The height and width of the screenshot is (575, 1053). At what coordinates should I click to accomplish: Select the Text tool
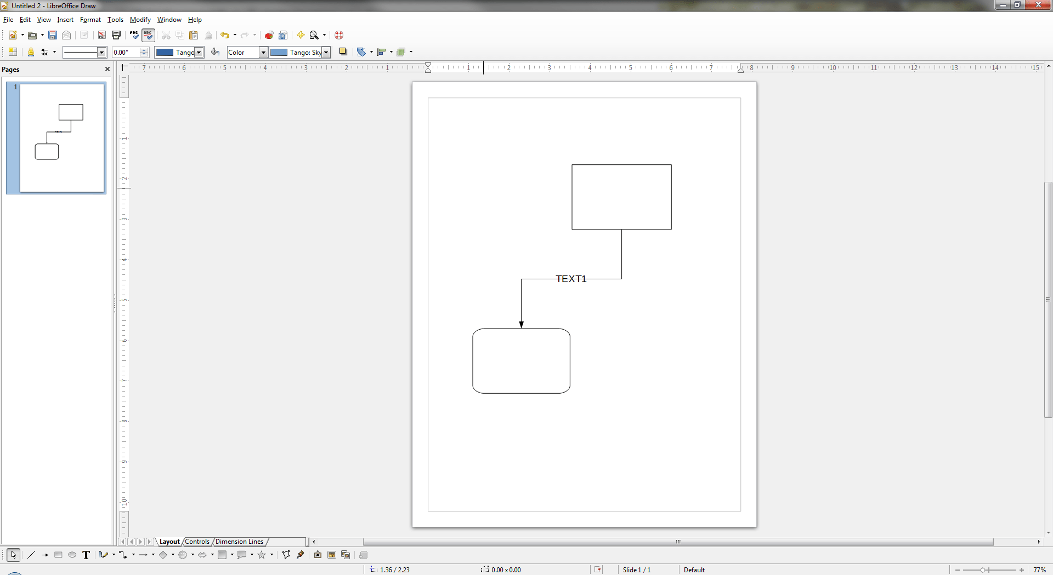[x=86, y=555]
